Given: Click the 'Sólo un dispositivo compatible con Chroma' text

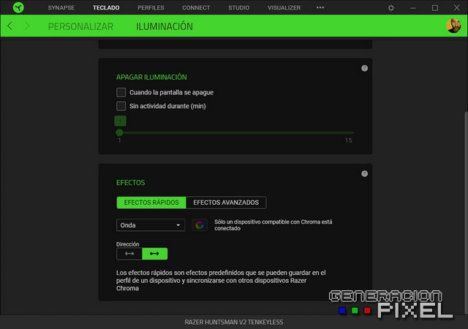Looking at the screenshot, I should click(x=273, y=225).
